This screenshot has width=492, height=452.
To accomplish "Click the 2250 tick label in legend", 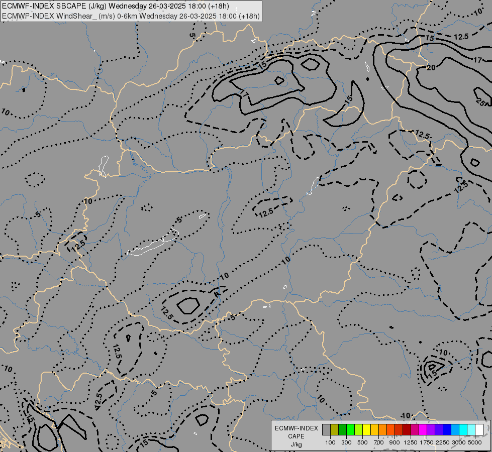I will click(443, 442).
